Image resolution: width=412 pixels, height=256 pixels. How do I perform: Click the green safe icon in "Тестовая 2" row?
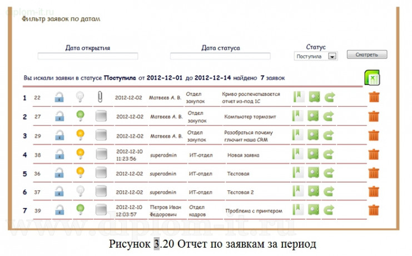pos(314,191)
